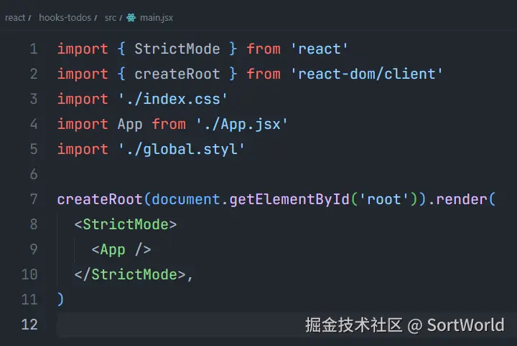
Task: Click the './global.styl' import path
Action: (x=182, y=149)
